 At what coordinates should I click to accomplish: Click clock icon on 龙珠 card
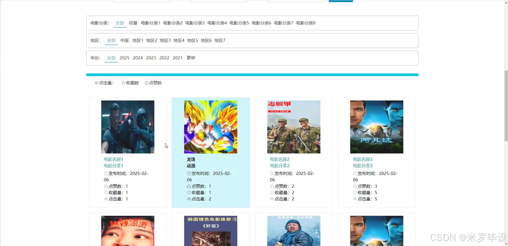point(189,174)
